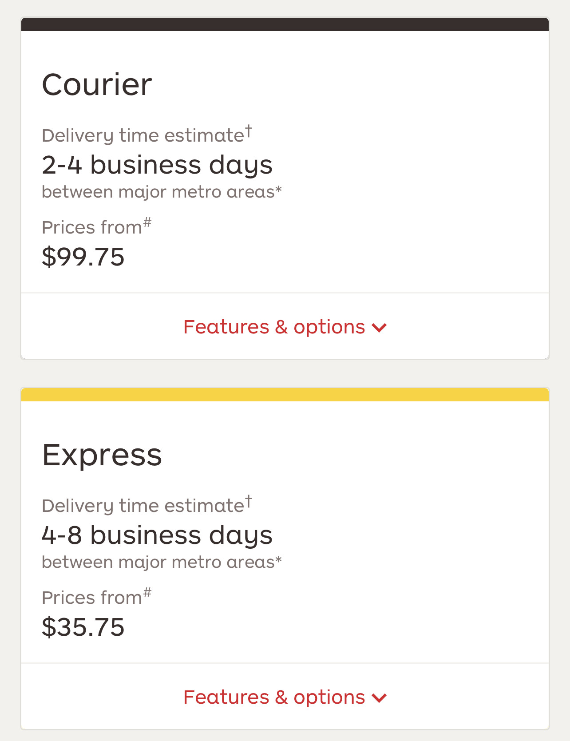Click the Courier service heading
This screenshot has height=741, width=570.
coord(97,84)
